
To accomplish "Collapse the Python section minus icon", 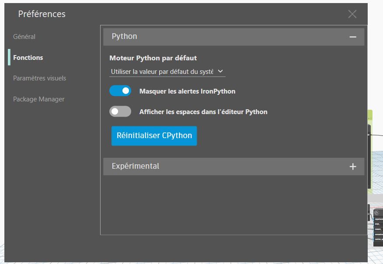I will (x=353, y=37).
